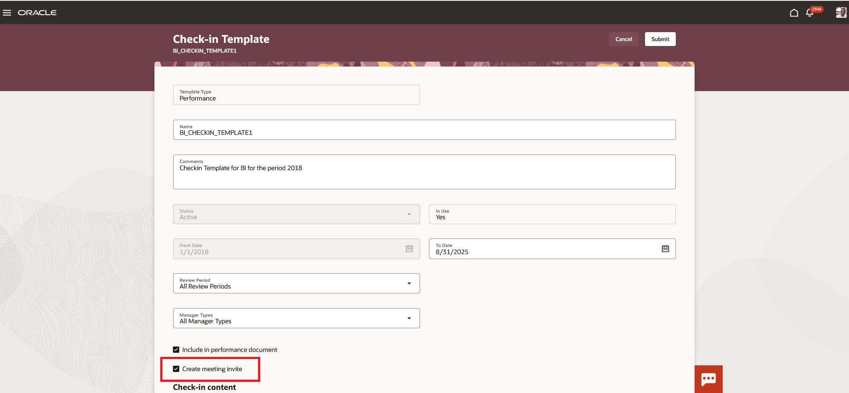This screenshot has height=393, width=849.
Task: Cancel the check-in template edit
Action: pos(624,39)
